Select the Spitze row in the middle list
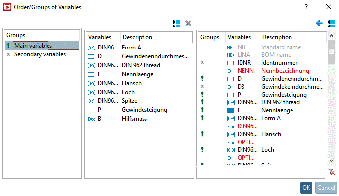This screenshot has width=339, height=196. [139, 101]
